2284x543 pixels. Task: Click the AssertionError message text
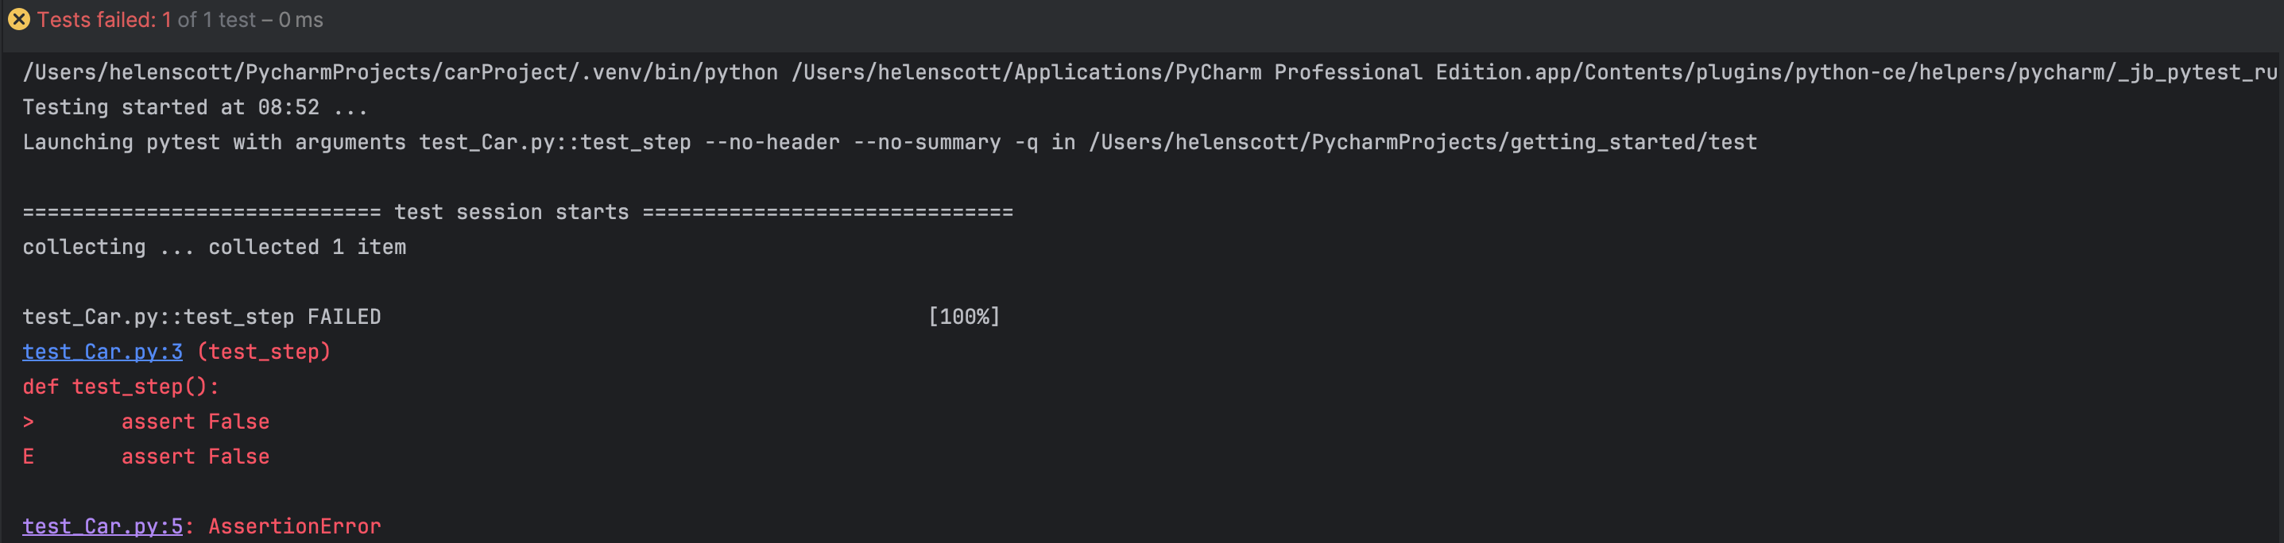click(x=293, y=526)
